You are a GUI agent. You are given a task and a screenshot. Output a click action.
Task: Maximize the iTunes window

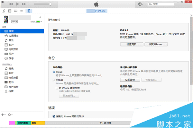pos(182,2)
